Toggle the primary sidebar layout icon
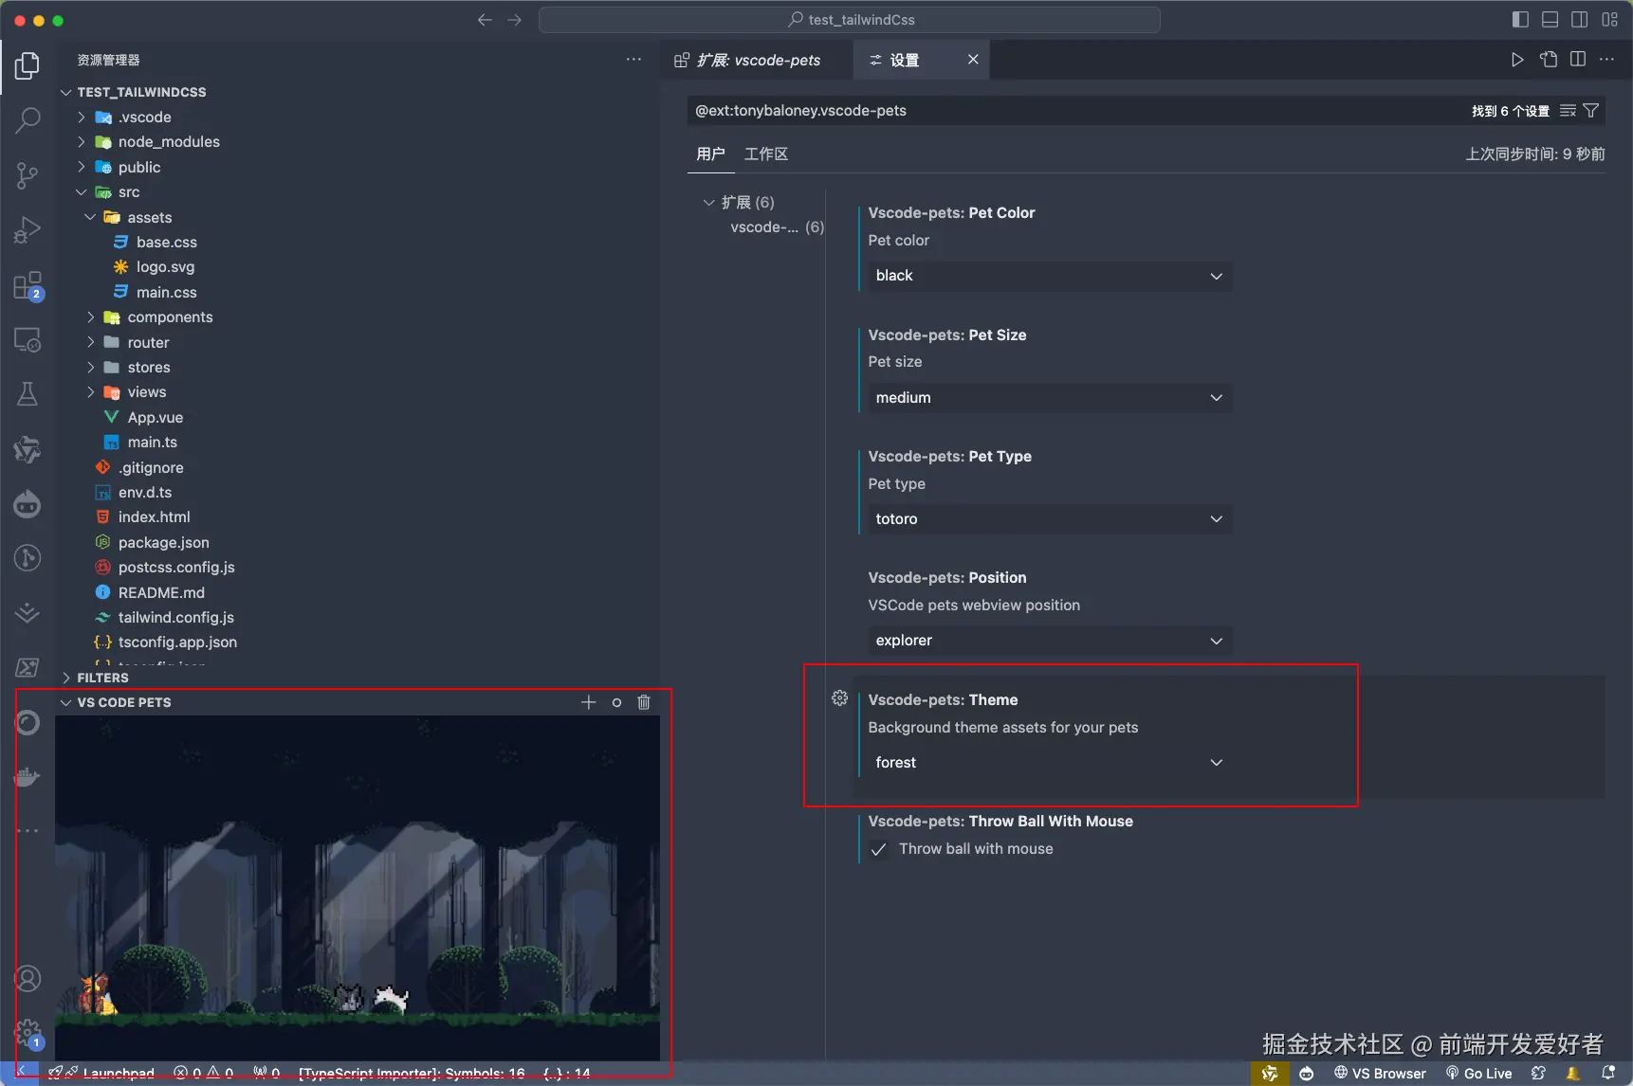1633x1086 pixels. pos(1520,20)
